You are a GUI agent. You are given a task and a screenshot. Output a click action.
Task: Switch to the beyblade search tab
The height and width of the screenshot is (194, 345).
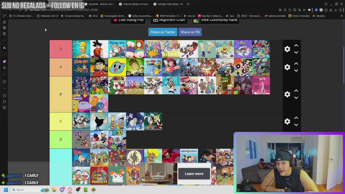(x=100, y=4)
